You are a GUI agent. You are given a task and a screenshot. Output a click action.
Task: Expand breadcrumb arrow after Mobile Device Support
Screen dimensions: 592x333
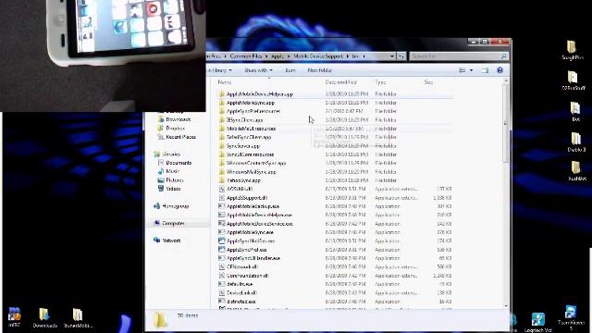(x=348, y=56)
